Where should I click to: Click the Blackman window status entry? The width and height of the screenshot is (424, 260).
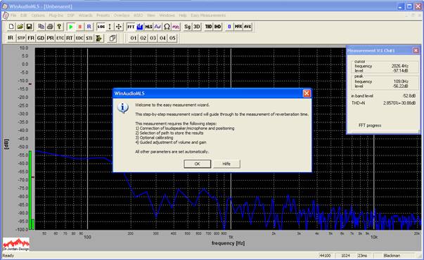392,255
